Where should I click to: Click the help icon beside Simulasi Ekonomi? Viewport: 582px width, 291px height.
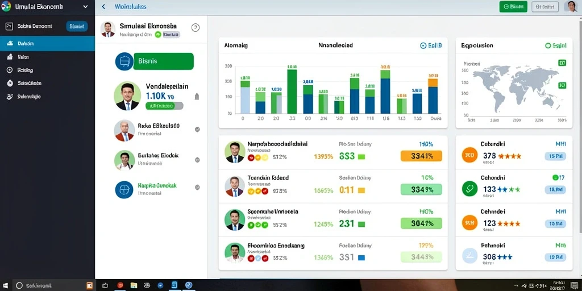pos(196,27)
